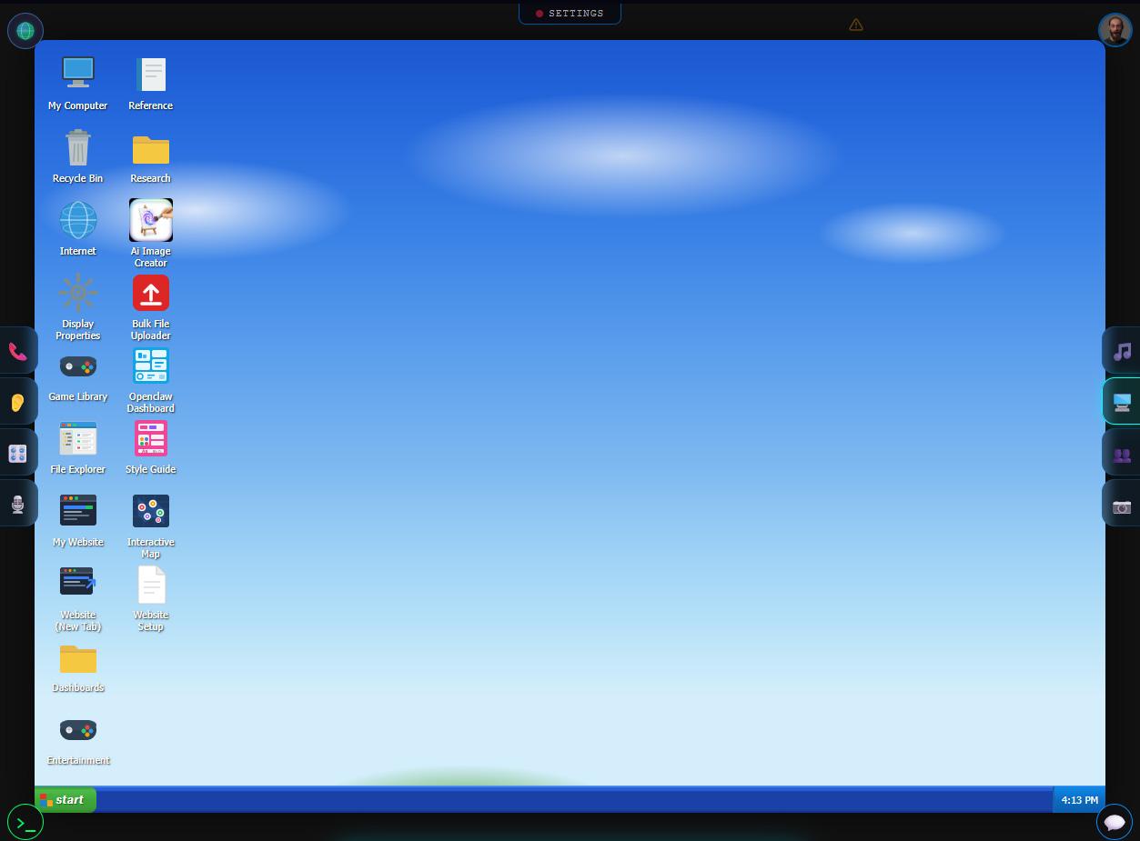This screenshot has width=1140, height=841.
Task: Open the Start menu
Action: [64, 800]
